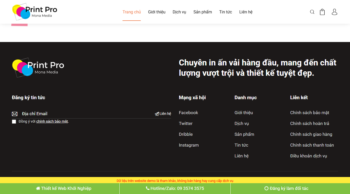This screenshot has width=350, height=194.
Task: Click Đăng ký làm đối tác button
Action: point(286,188)
